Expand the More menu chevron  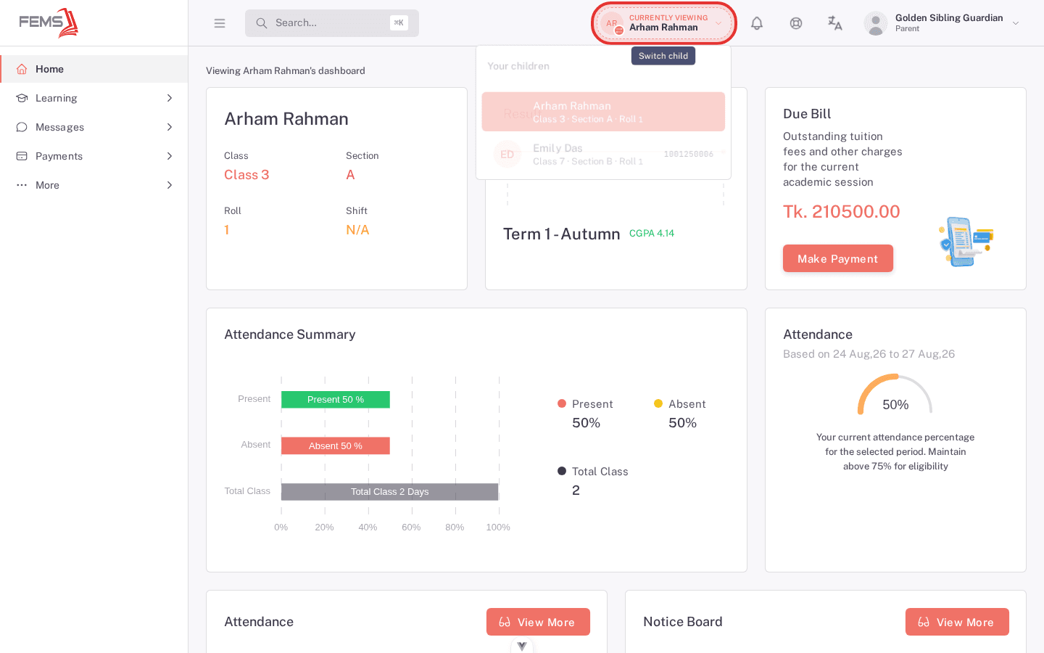(170, 185)
